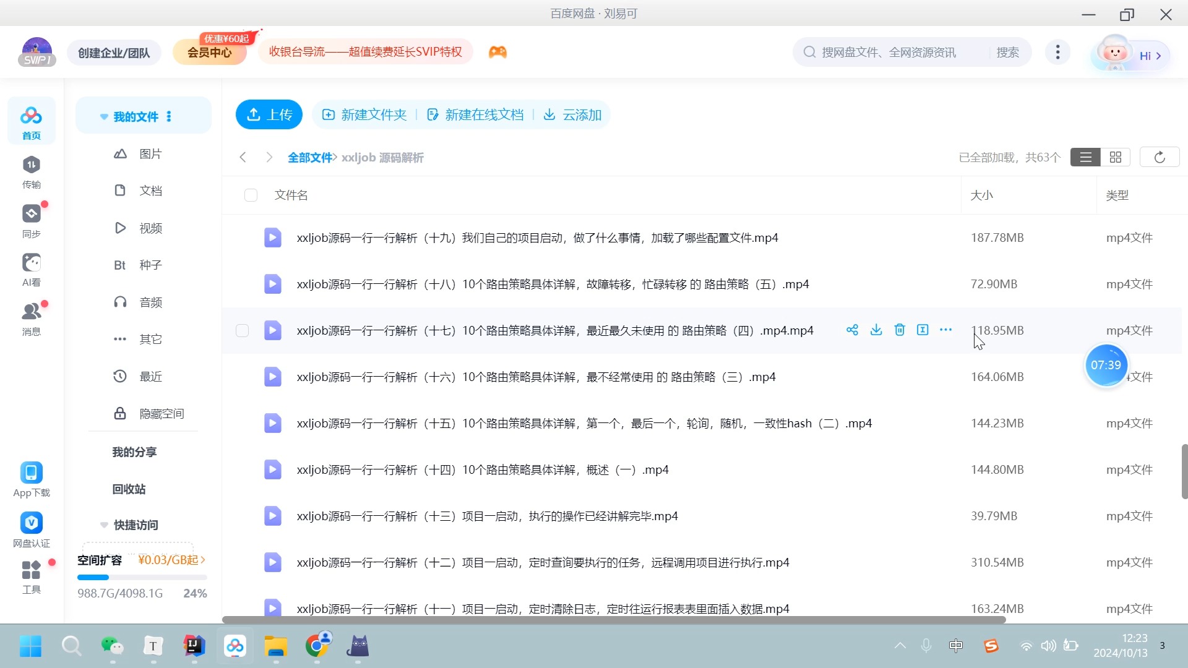
Task: Click the SVIP avatar badge
Action: [37, 52]
